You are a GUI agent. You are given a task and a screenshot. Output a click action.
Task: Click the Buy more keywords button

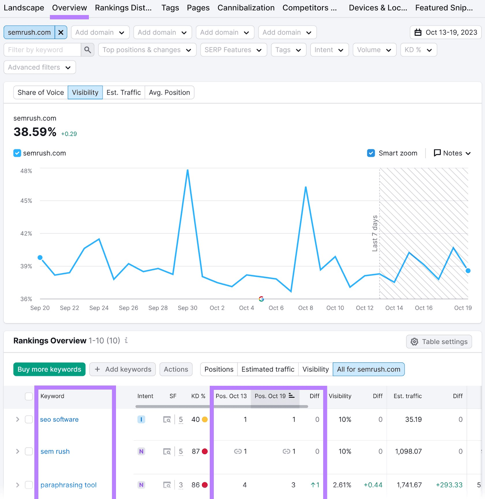click(x=49, y=369)
